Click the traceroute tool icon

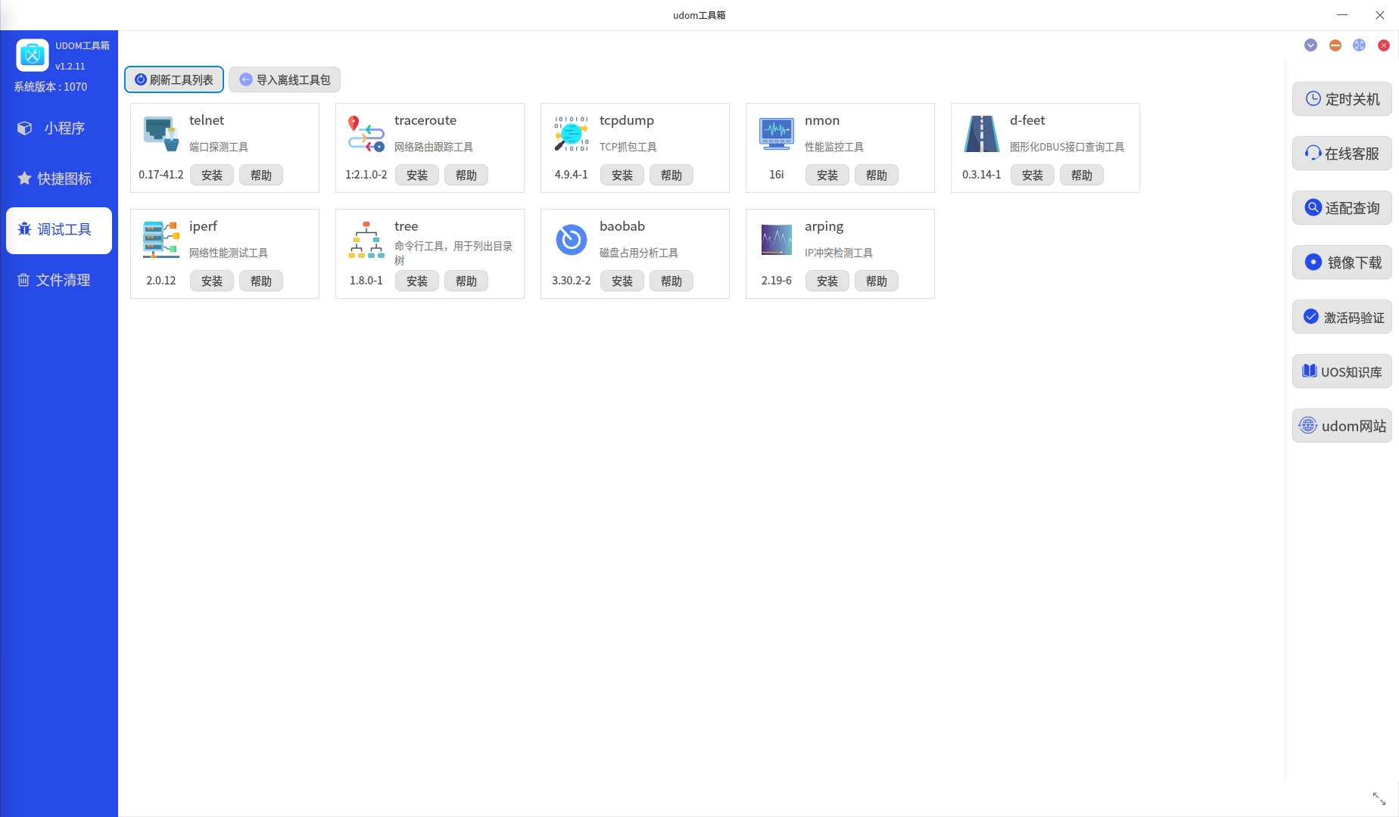tap(366, 134)
